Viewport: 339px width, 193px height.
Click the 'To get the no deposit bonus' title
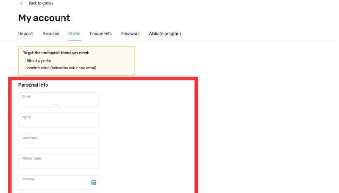pyautogui.click(x=56, y=53)
